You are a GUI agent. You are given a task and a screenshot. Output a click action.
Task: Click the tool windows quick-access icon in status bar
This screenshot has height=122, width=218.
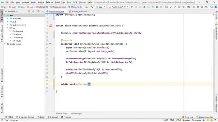coord(2,120)
